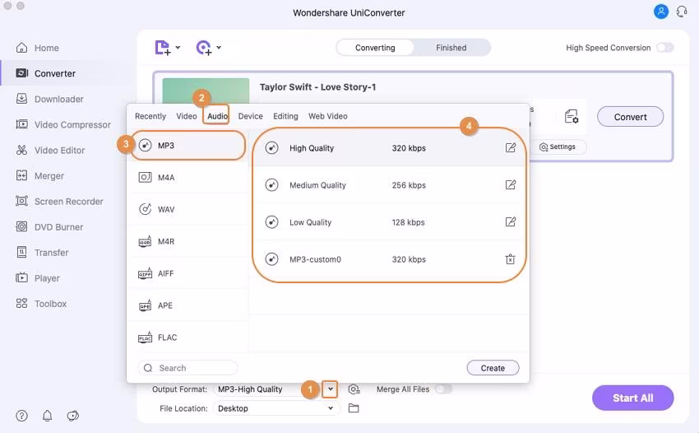This screenshot has width=699, height=433.
Task: Select Medium Quality 256 kbps preset
Action: [x=389, y=184]
